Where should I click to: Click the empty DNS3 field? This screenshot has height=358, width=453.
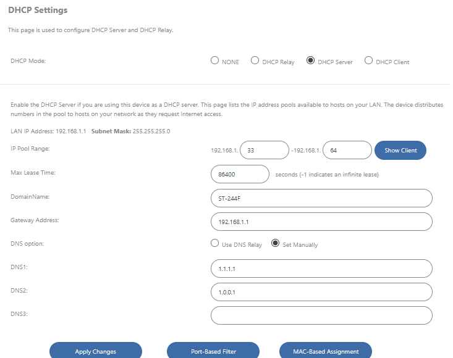point(321,315)
